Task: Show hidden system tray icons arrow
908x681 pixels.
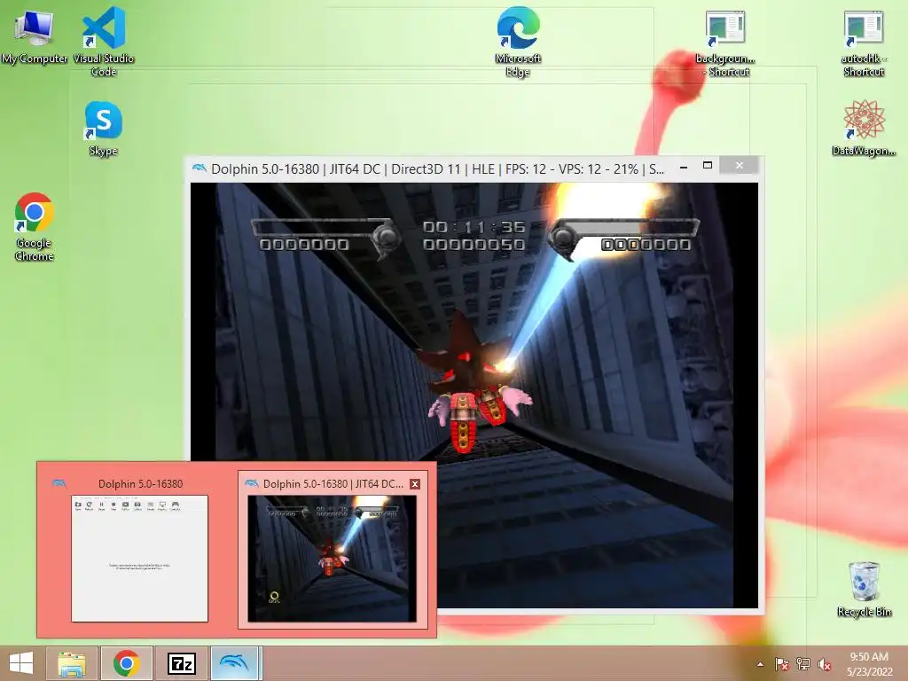Action: tap(760, 664)
